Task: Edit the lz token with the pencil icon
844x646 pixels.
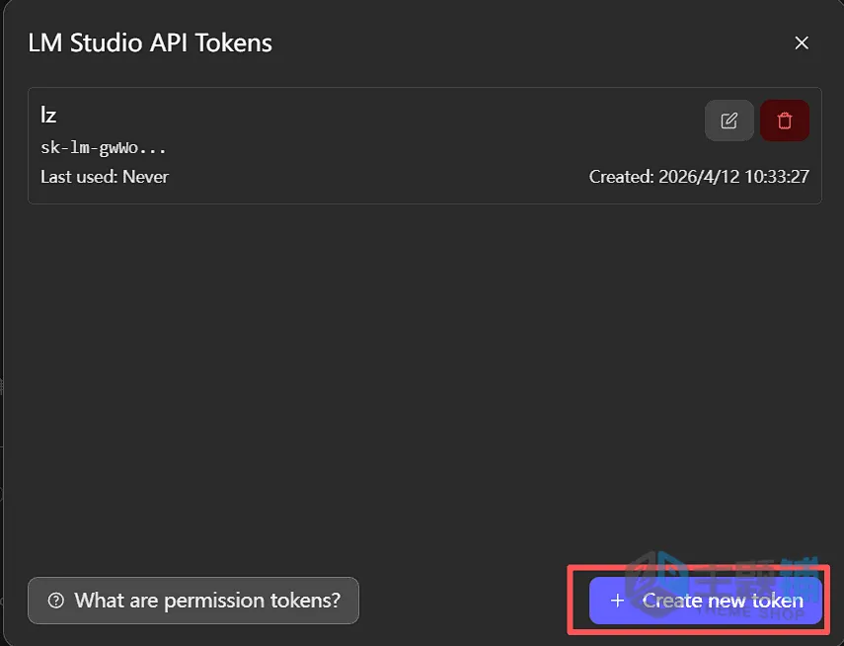Action: [x=729, y=121]
